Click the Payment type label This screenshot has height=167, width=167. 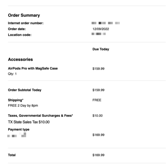pos(19,130)
